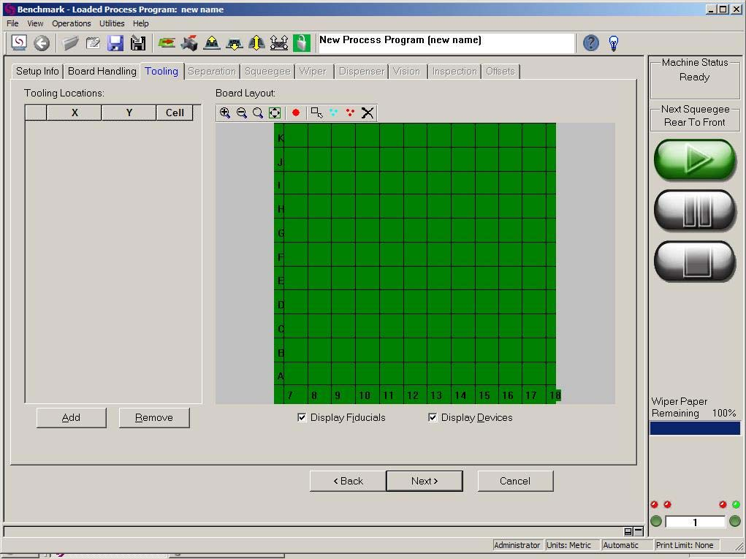The width and height of the screenshot is (746, 559).
Task: Toggle Display Devices checkbox
Action: 433,417
